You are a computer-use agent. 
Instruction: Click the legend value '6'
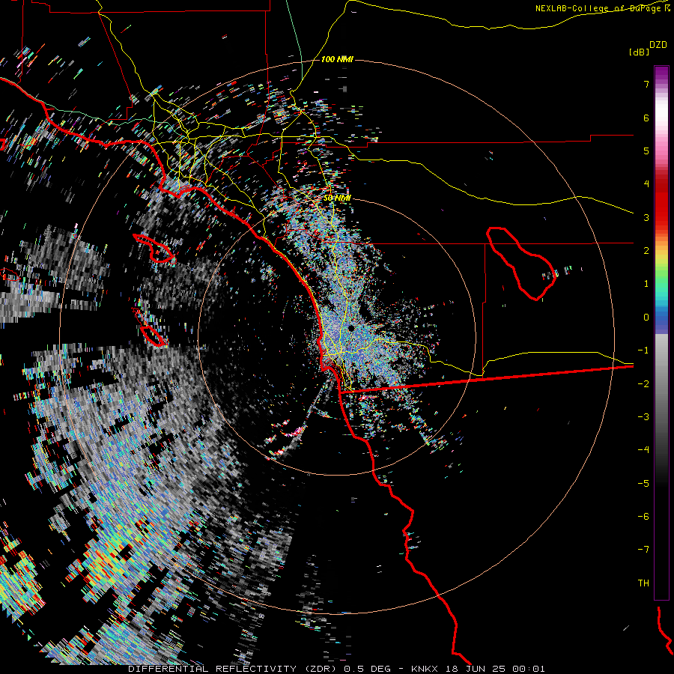point(646,118)
